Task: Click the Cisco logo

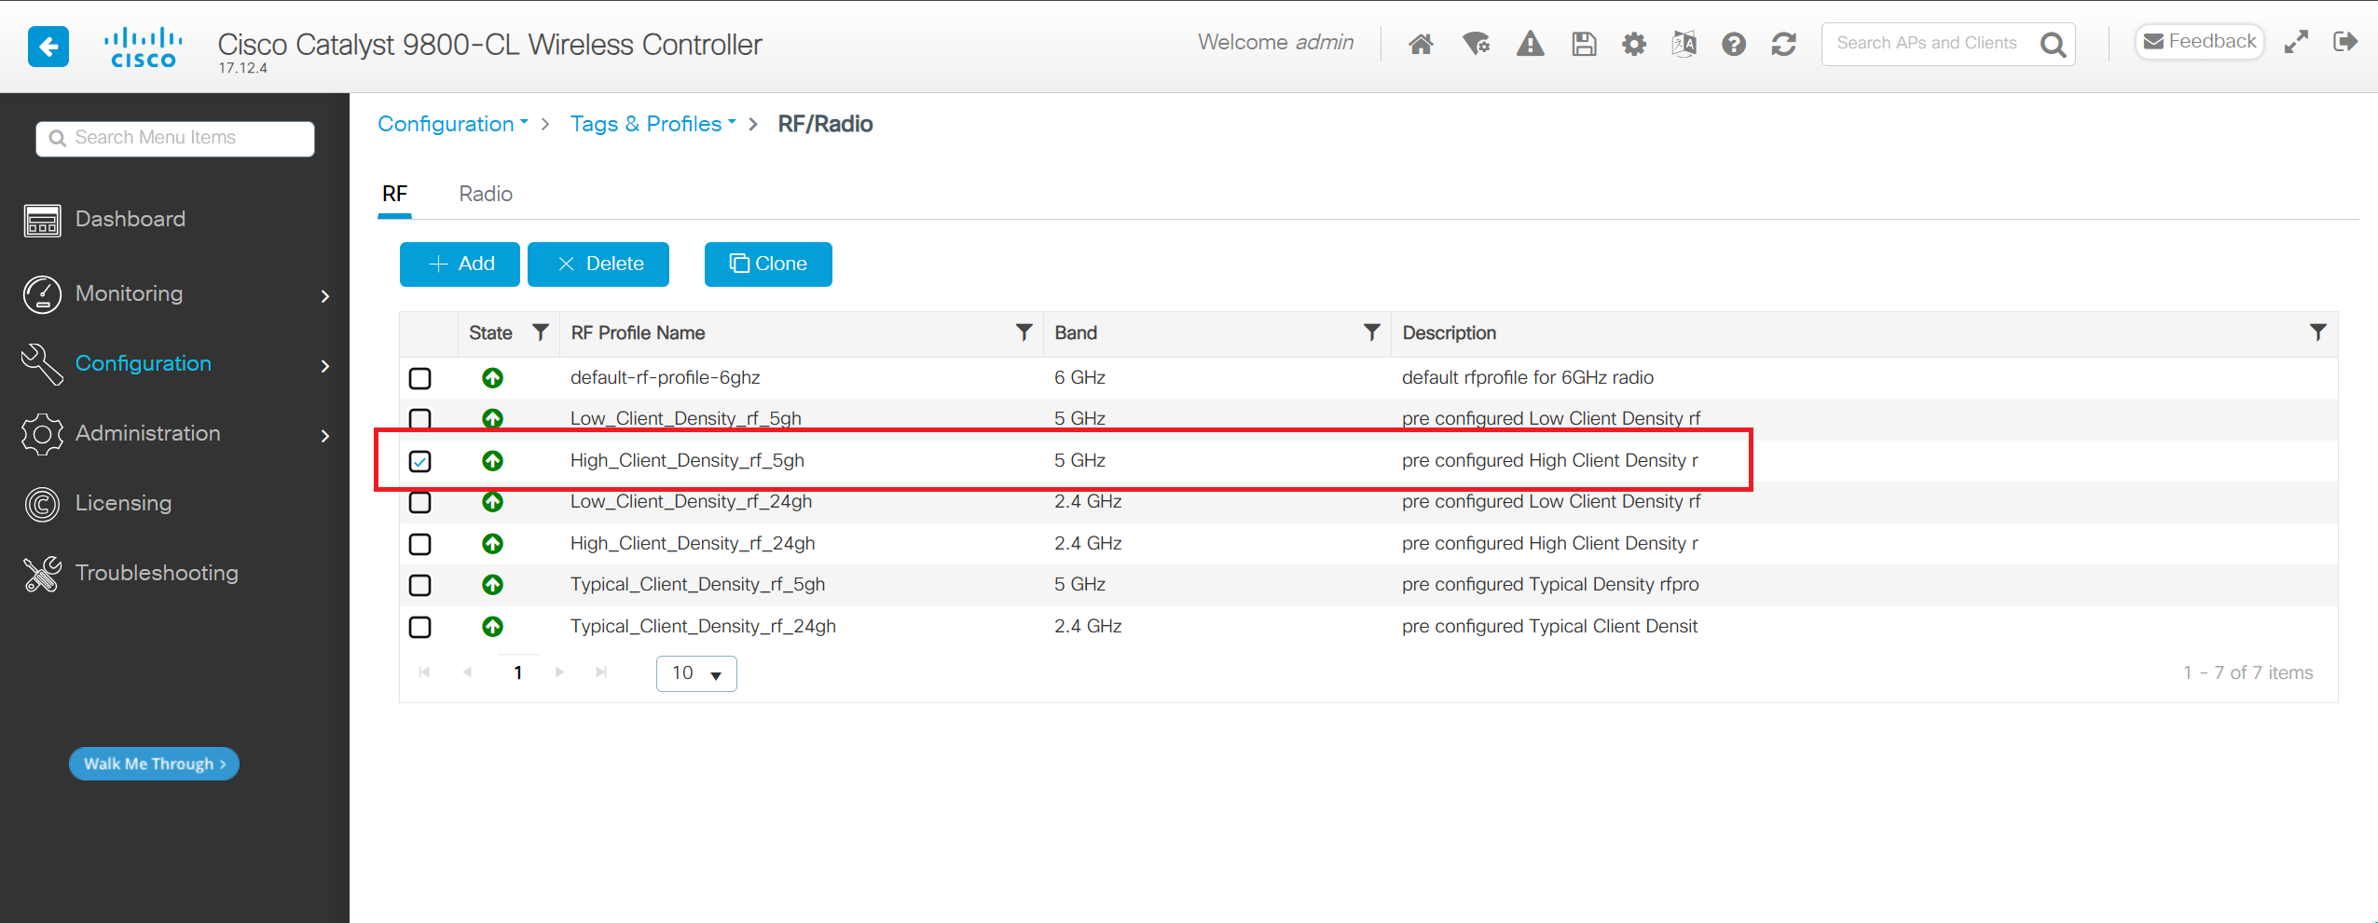Action: click(x=143, y=48)
